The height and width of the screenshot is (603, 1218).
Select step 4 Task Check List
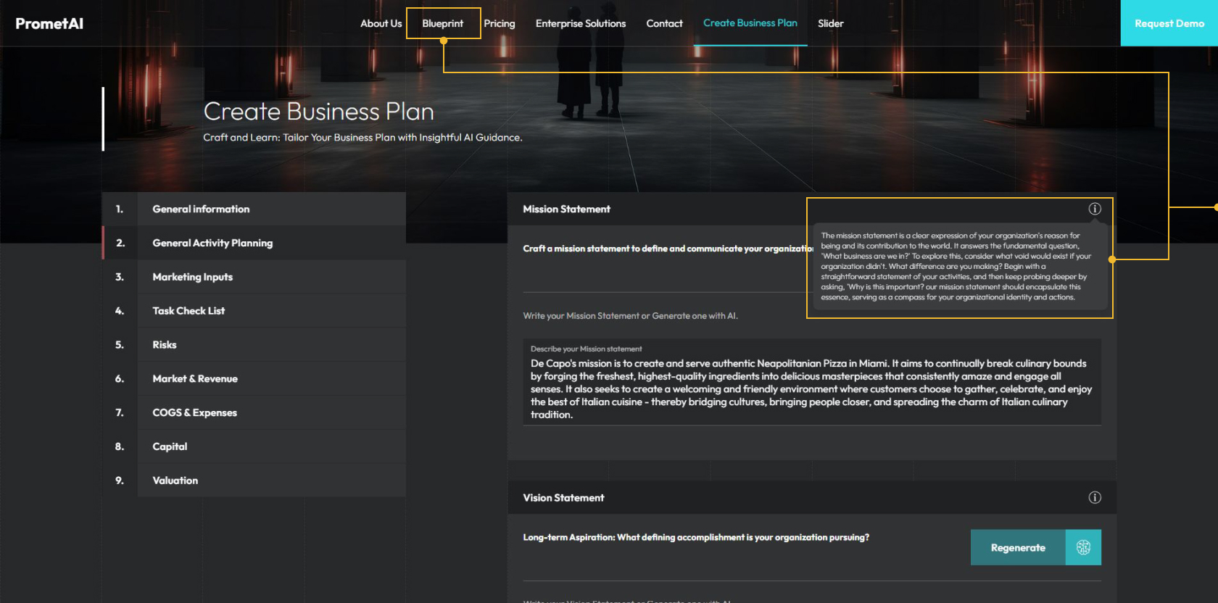[x=254, y=311]
